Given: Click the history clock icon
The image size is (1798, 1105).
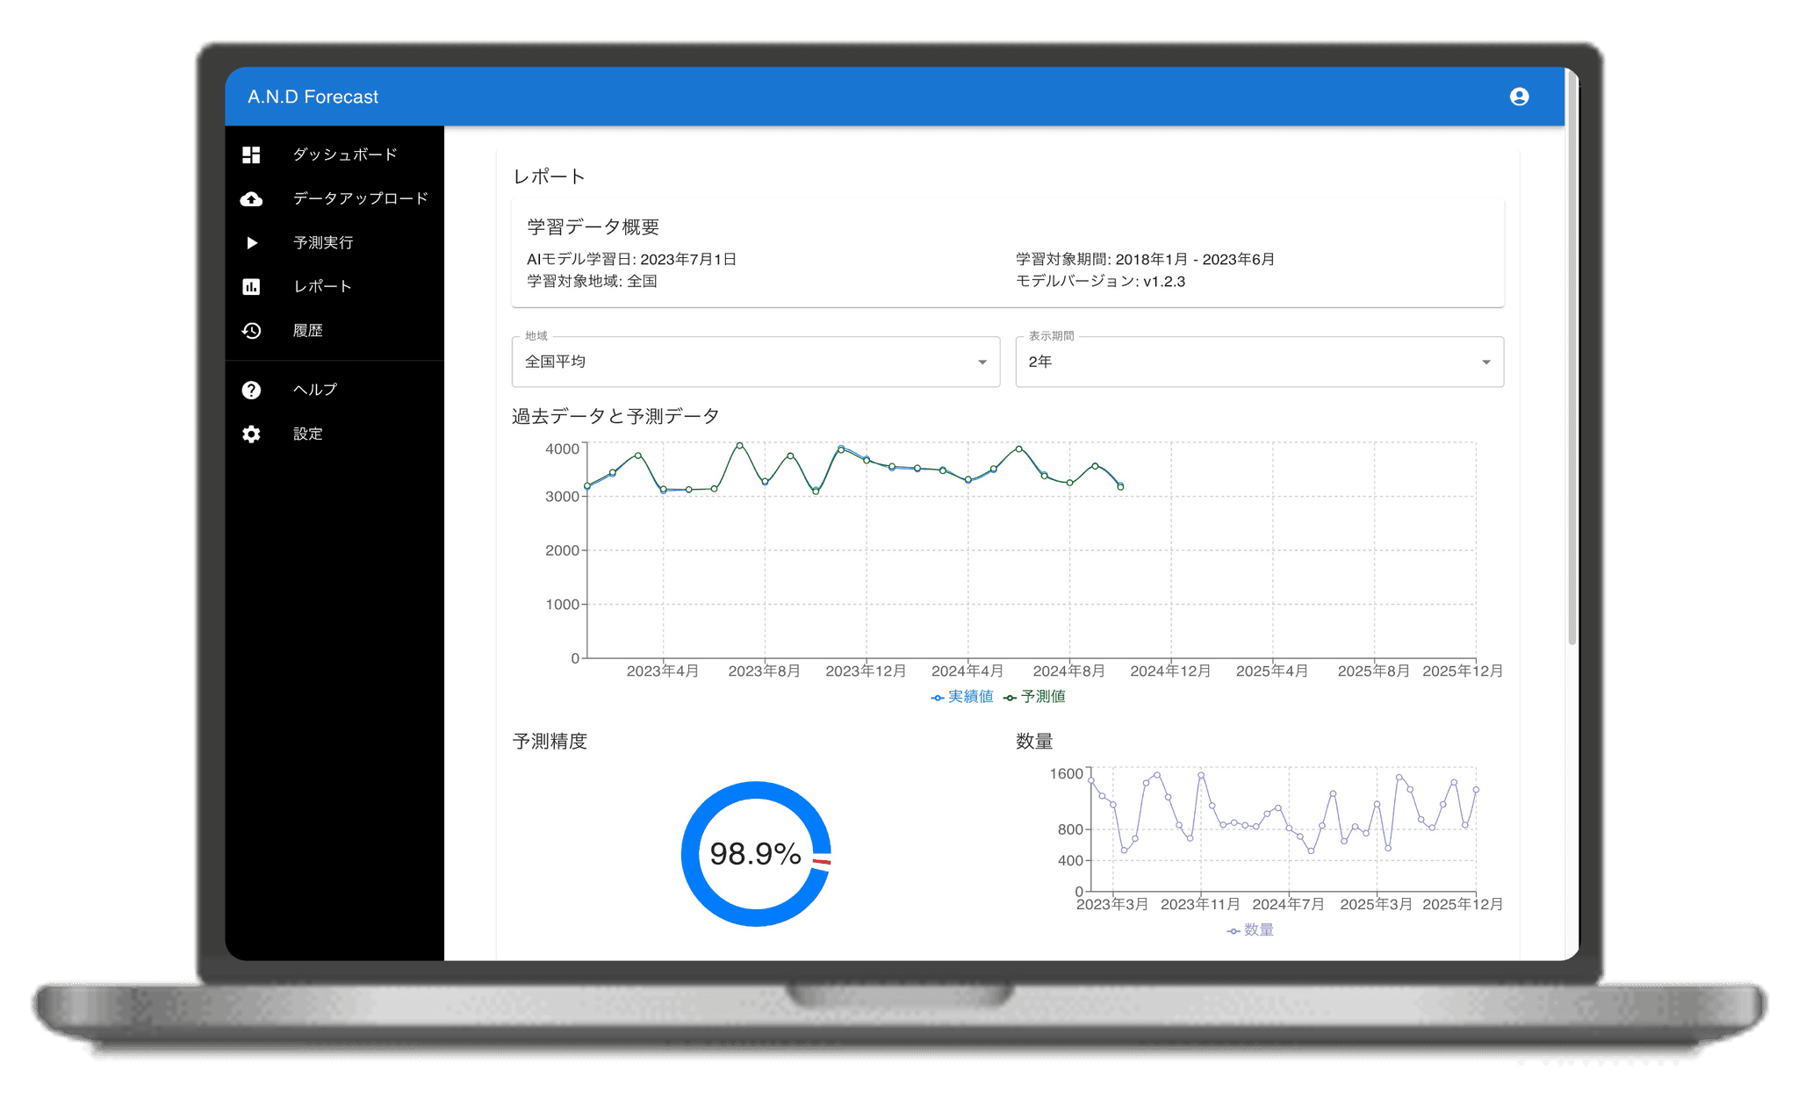Looking at the screenshot, I should point(251,331).
